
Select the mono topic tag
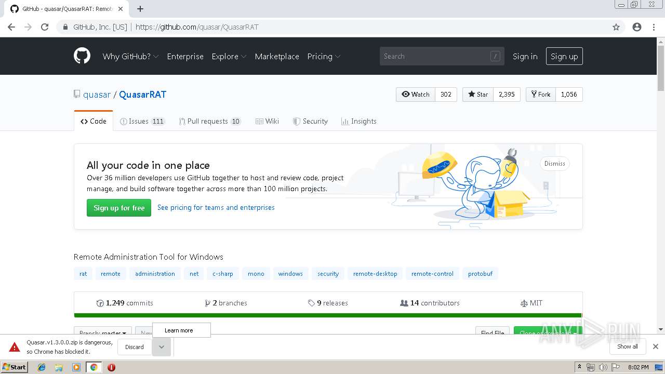tap(256, 274)
